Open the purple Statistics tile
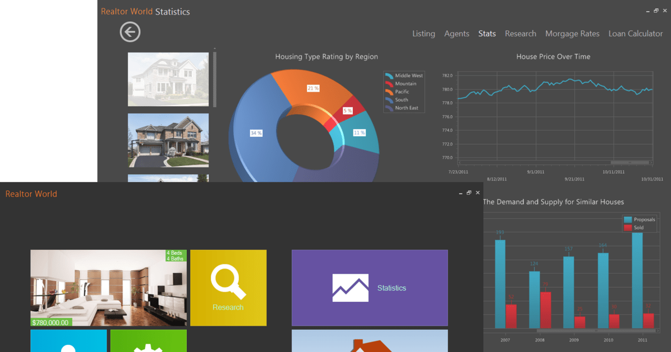 (x=370, y=288)
